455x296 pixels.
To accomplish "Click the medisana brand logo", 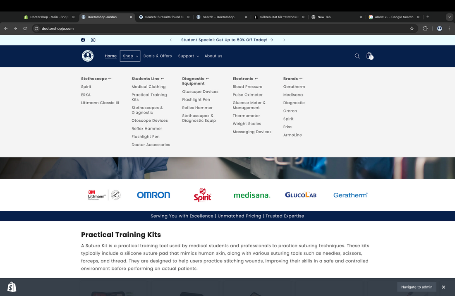I will click(252, 195).
